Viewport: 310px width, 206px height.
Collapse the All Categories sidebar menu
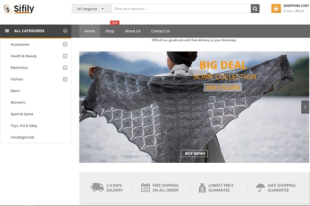(65, 31)
